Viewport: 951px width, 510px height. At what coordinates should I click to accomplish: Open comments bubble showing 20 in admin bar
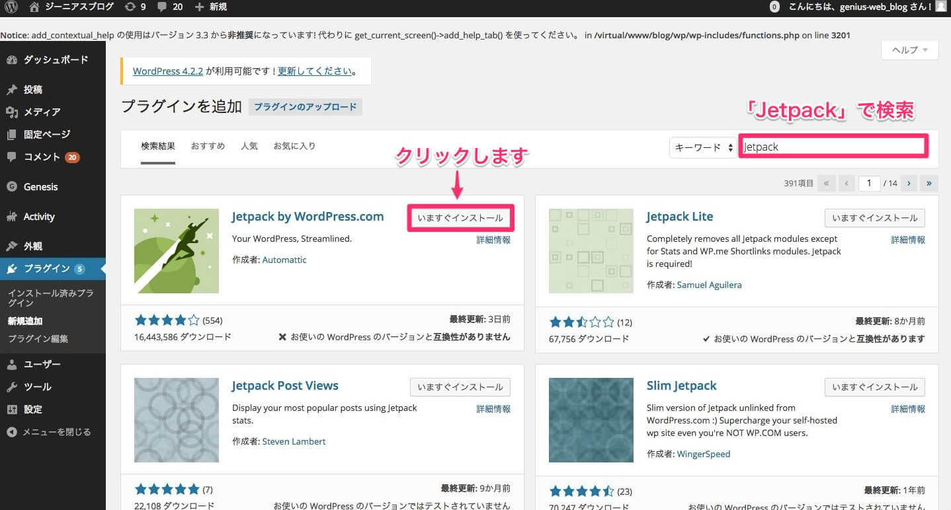[170, 7]
